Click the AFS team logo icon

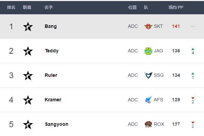pos(148,100)
